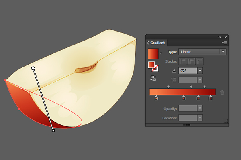
Task: Open gradient swatch preset arrow
Action: 161,53
